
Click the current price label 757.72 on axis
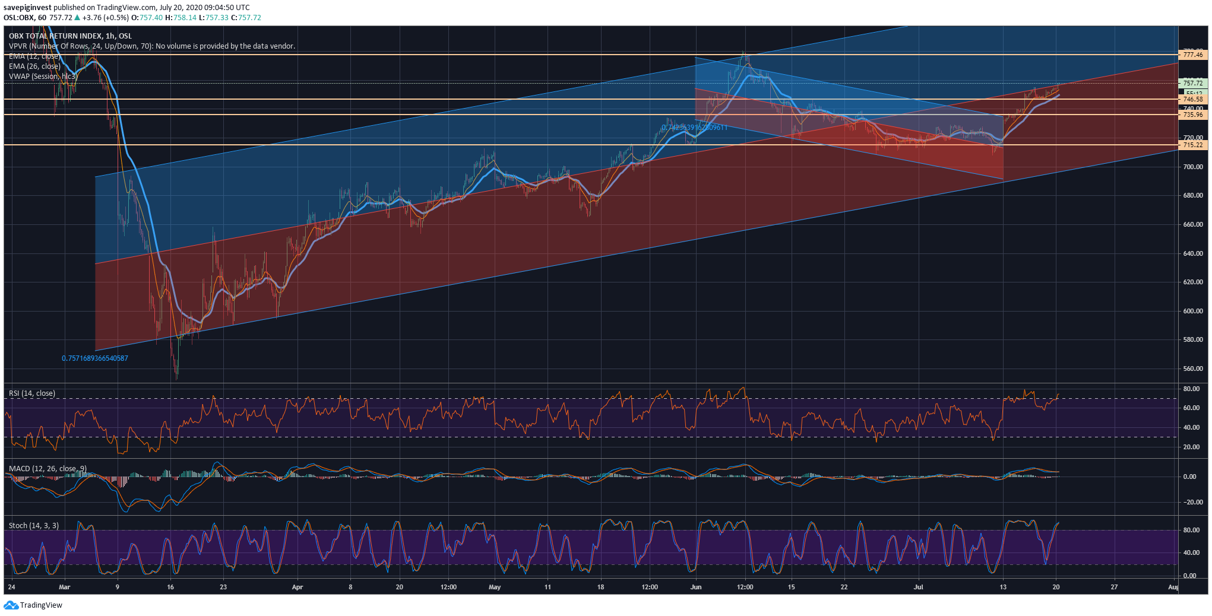pos(1192,84)
